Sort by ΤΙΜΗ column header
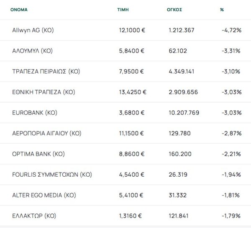The image size is (251, 228). click(x=123, y=9)
